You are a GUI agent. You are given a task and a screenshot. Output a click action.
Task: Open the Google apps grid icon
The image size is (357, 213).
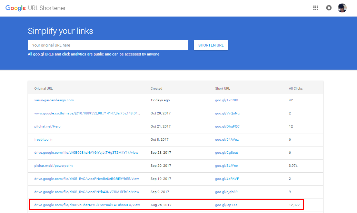point(316,8)
